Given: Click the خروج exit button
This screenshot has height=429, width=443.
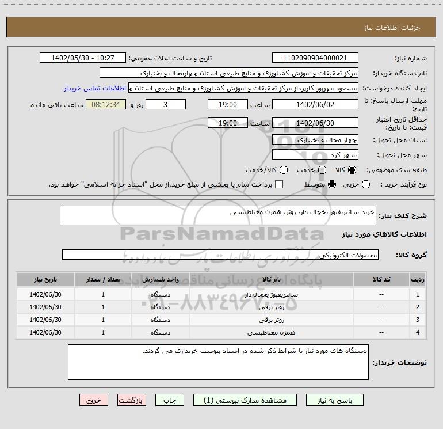Looking at the screenshot, I should (x=94, y=400).
